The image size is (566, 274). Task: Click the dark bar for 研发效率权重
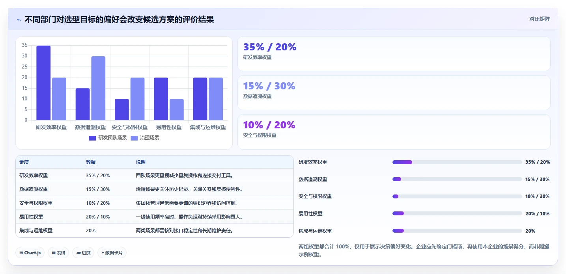point(43,83)
